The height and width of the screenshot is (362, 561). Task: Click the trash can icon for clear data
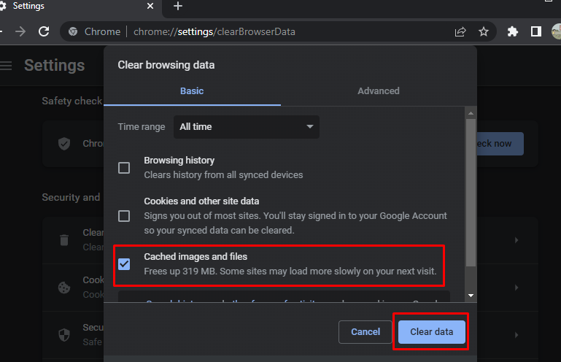pyautogui.click(x=64, y=240)
